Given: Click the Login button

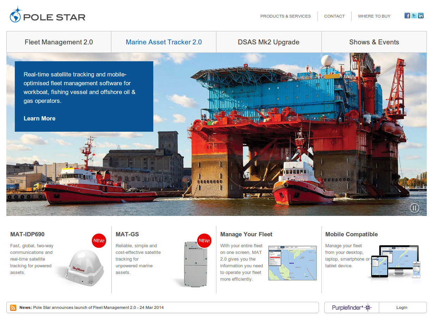Looking at the screenshot, I should (x=402, y=307).
